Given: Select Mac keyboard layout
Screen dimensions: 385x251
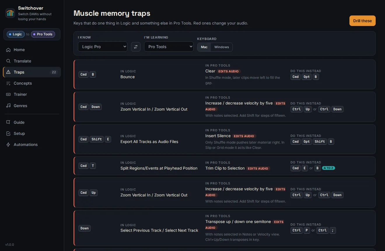Looking at the screenshot, I should [x=204, y=47].
